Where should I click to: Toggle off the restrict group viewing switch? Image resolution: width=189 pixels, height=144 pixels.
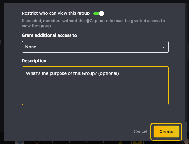99,13
